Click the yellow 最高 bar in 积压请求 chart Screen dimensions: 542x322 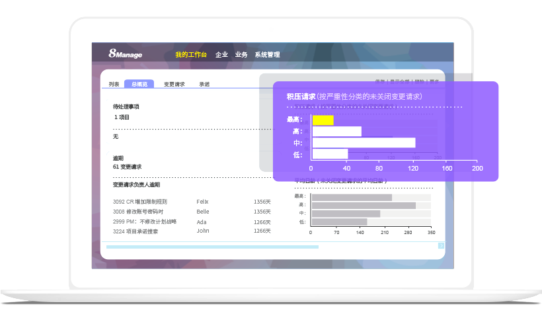pos(323,120)
